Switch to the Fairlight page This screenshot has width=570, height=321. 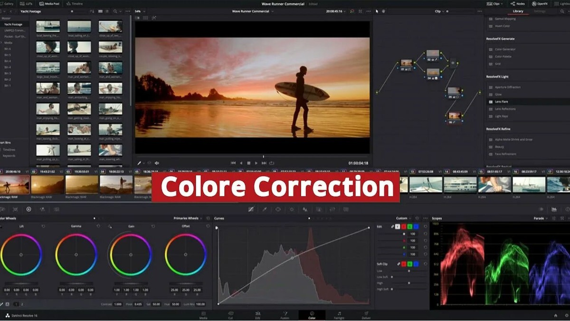click(339, 315)
